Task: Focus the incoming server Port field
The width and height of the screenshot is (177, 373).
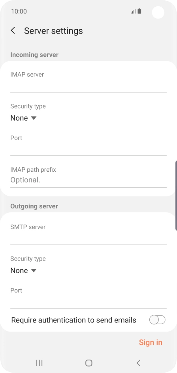Action: pos(88,149)
